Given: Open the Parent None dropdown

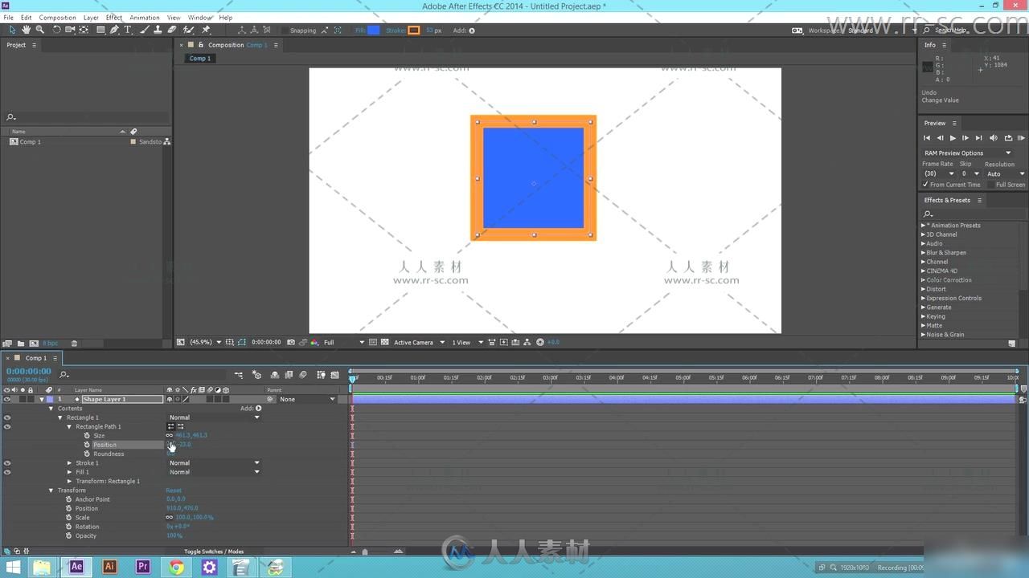Looking at the screenshot, I should pos(307,399).
